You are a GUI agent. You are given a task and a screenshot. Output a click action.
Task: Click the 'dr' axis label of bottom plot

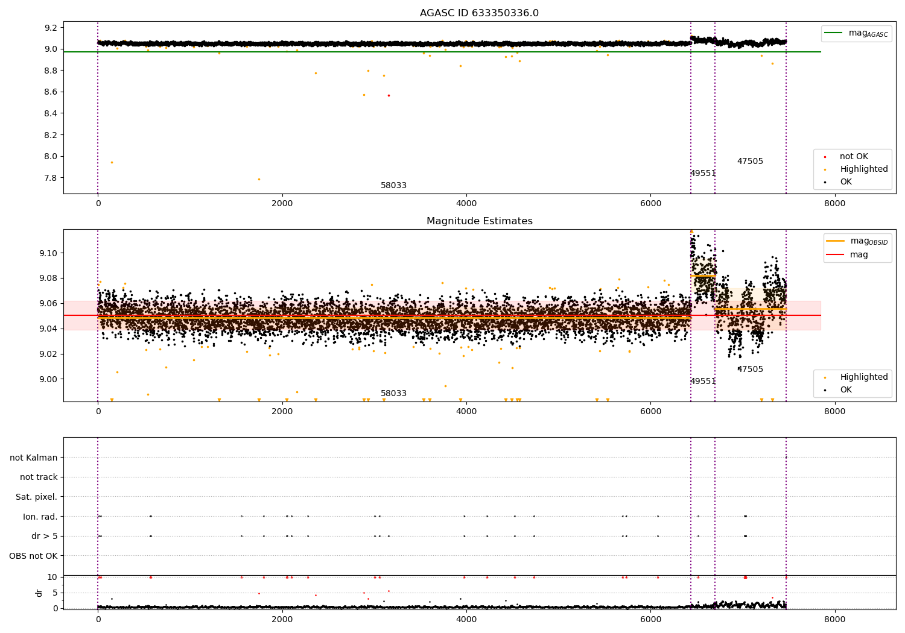[39, 593]
